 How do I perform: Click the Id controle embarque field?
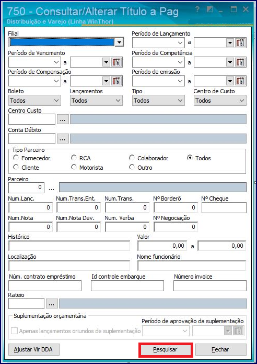(127, 286)
